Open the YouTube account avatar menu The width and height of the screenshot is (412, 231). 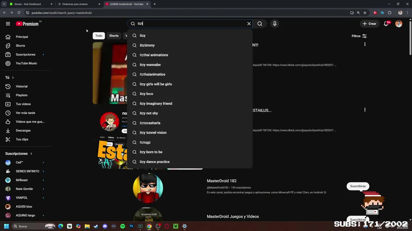coord(399,24)
